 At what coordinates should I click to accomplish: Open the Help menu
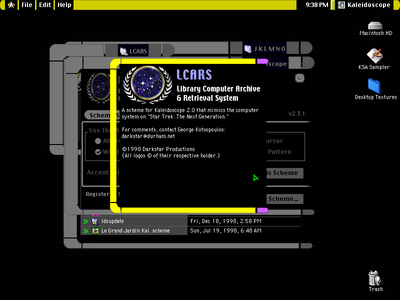point(64,5)
